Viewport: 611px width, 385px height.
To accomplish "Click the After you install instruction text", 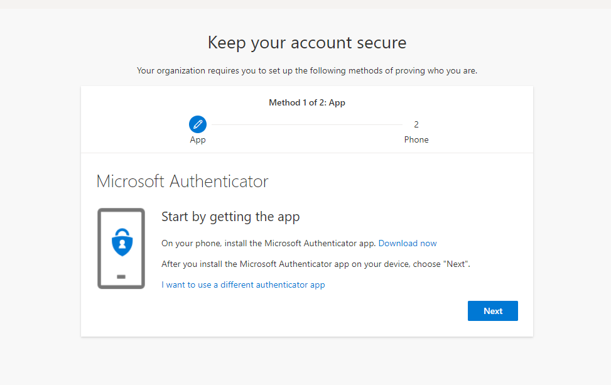I will 316,264.
